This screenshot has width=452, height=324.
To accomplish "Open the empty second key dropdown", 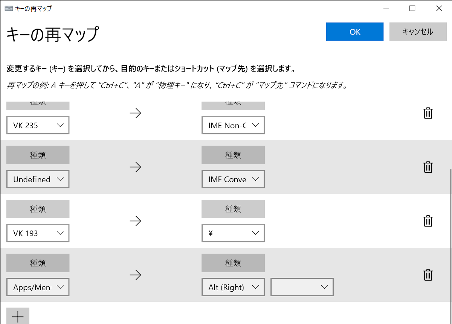I will tap(302, 287).
